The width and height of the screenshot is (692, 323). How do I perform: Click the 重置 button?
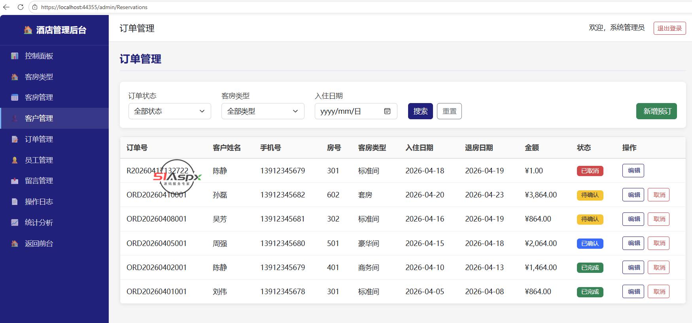coord(449,111)
